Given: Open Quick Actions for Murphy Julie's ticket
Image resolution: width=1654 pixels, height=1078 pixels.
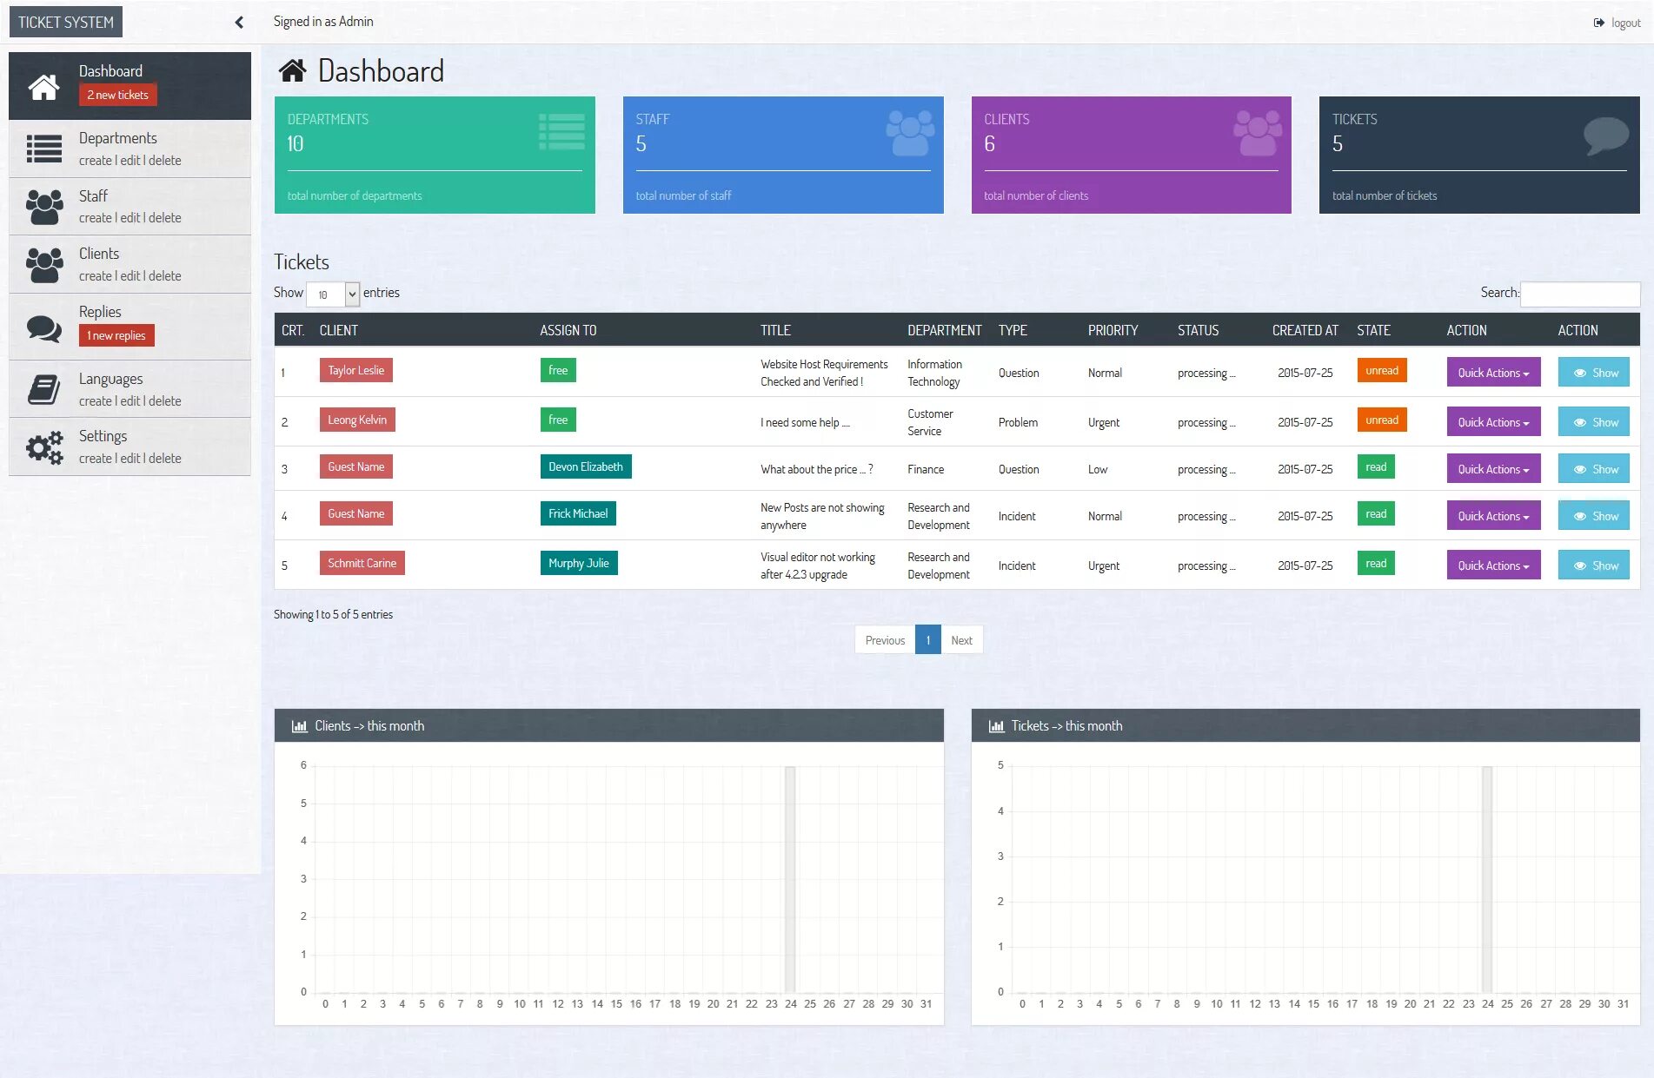Looking at the screenshot, I should point(1493,565).
